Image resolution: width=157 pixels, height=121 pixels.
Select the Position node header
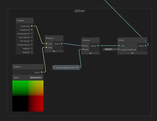pyautogui.click(x=28, y=67)
